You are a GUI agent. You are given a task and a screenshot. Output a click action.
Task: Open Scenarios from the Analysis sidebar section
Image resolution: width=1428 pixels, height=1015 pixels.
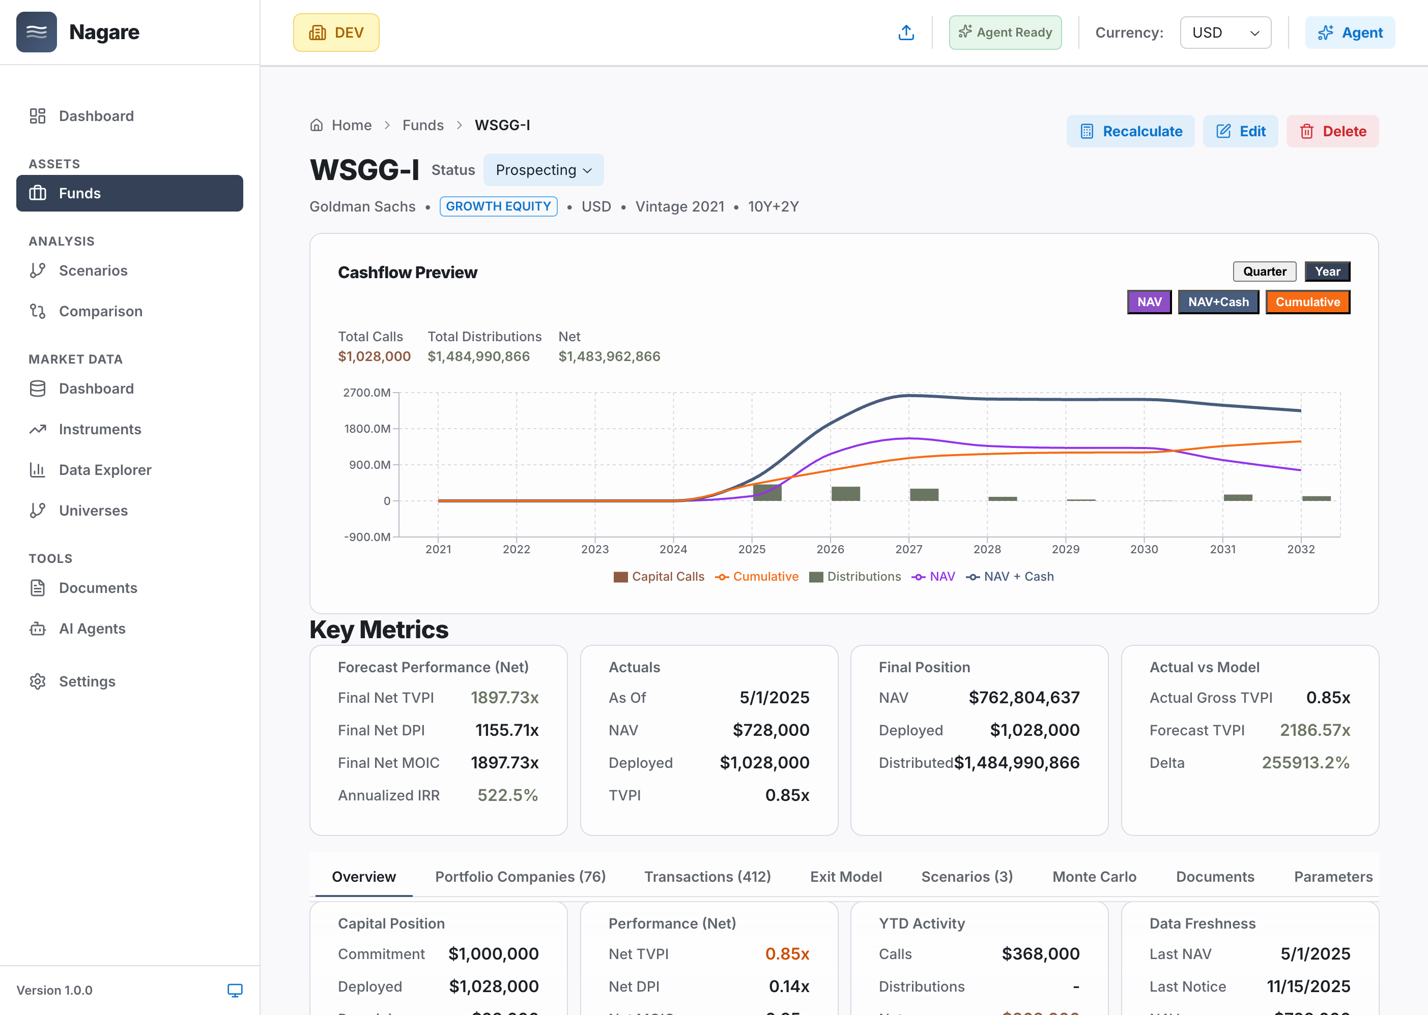[93, 271]
